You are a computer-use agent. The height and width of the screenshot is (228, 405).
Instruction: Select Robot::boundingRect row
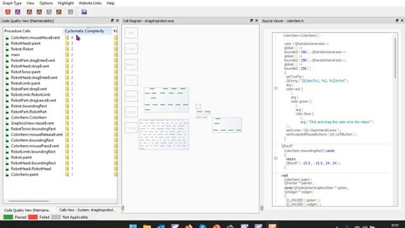[60, 106]
